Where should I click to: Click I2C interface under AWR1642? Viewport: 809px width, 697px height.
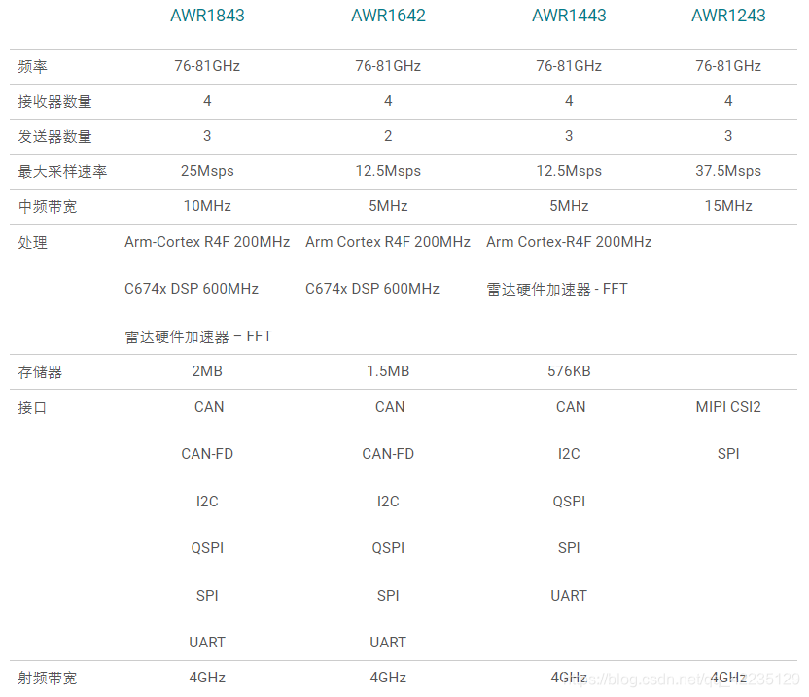388,501
